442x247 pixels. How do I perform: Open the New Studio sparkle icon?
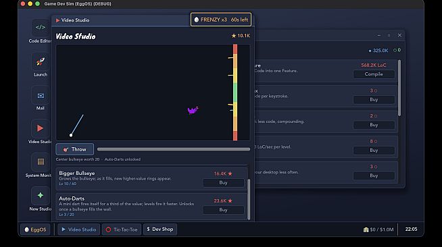coord(41,196)
